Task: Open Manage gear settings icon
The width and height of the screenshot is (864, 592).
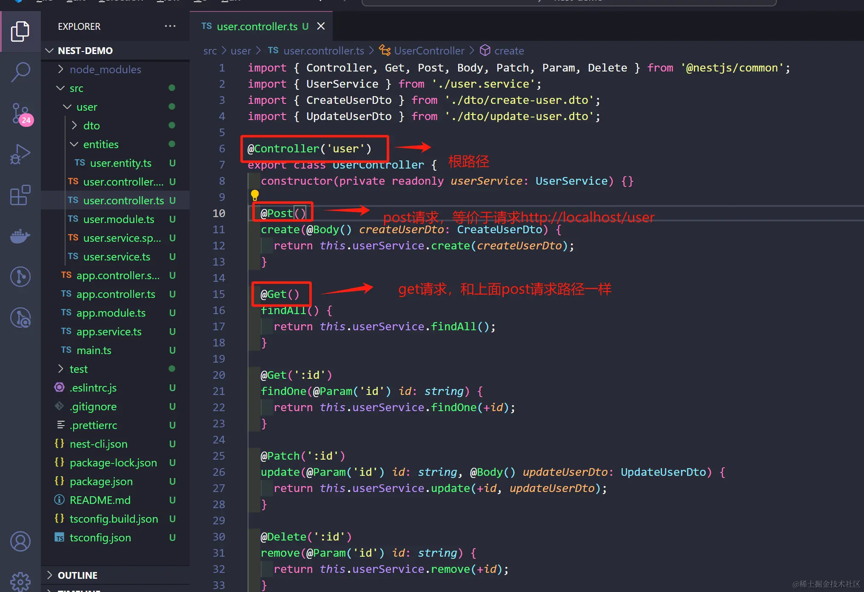Action: 20,581
